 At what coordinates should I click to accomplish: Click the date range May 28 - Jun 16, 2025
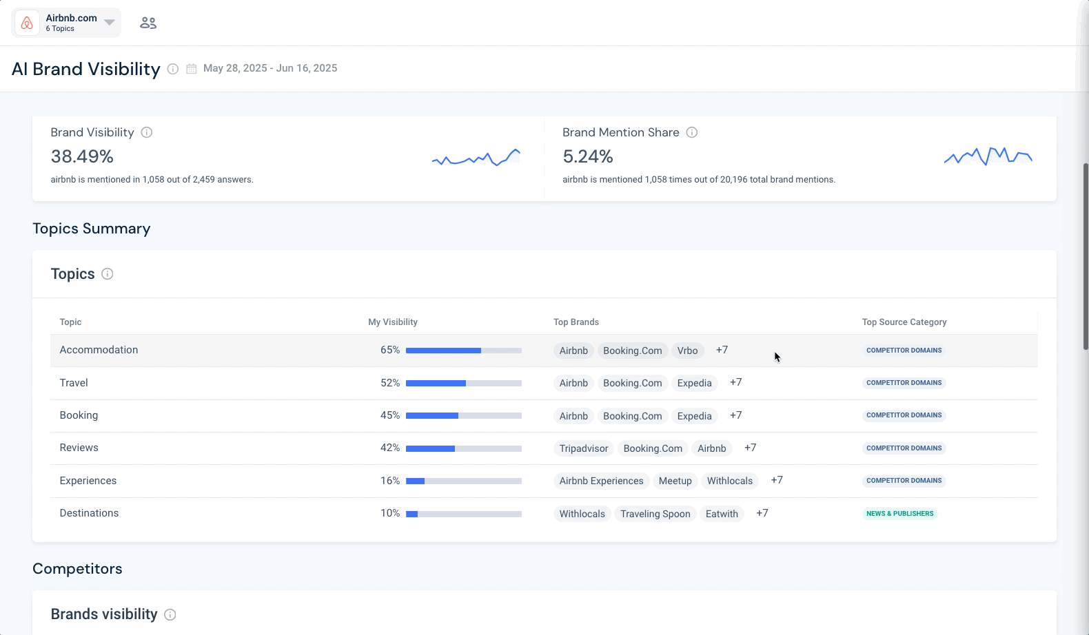[x=270, y=68]
